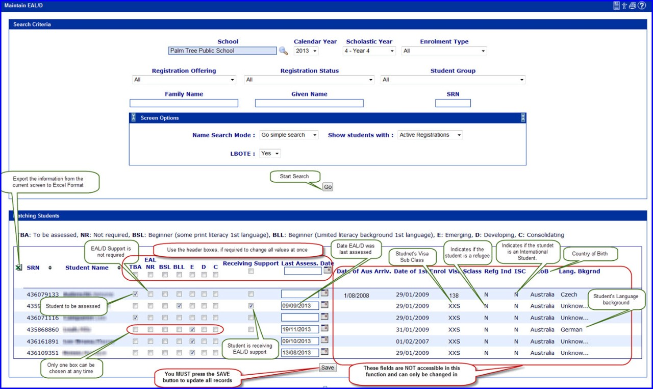653x389 pixels.
Task: Click Student Name column header
Action: coord(87,268)
